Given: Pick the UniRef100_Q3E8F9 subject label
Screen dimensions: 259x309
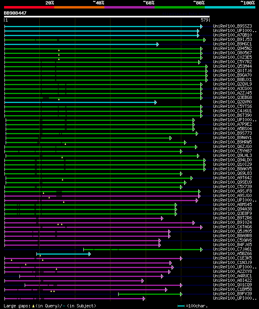Looking at the screenshot, I should [x=232, y=213].
